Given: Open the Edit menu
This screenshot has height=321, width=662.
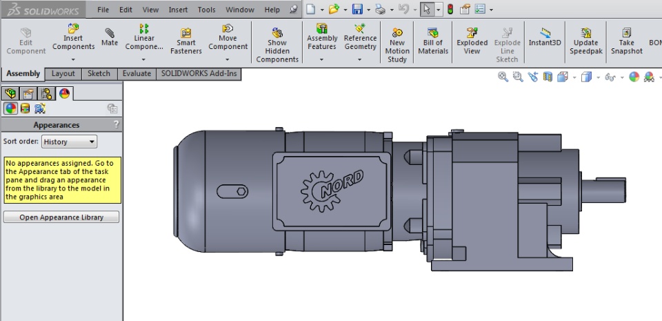Looking at the screenshot, I should click(x=126, y=10).
